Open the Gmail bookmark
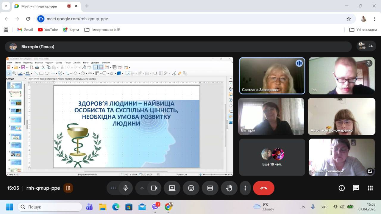Image resolution: width=381 pixels, height=214 pixels. [25, 30]
